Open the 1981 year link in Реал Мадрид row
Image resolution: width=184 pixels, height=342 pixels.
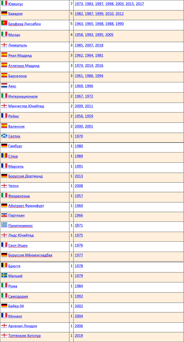99,56
